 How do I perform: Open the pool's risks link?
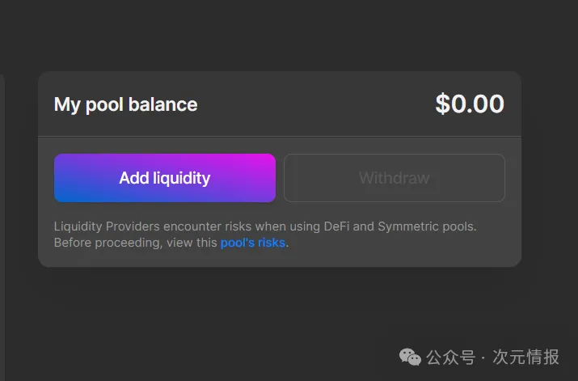[252, 243]
